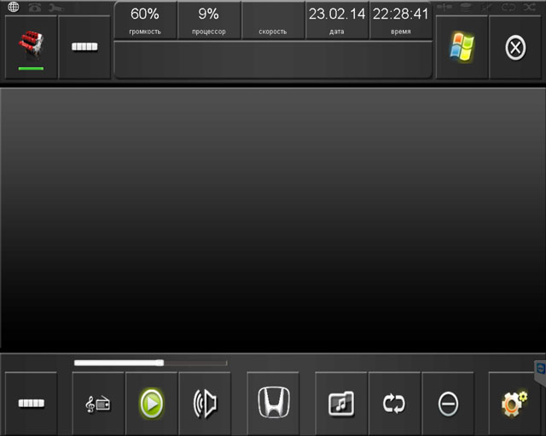Click the bottom-left segmented bar button
The width and height of the screenshot is (546, 436).
32,404
